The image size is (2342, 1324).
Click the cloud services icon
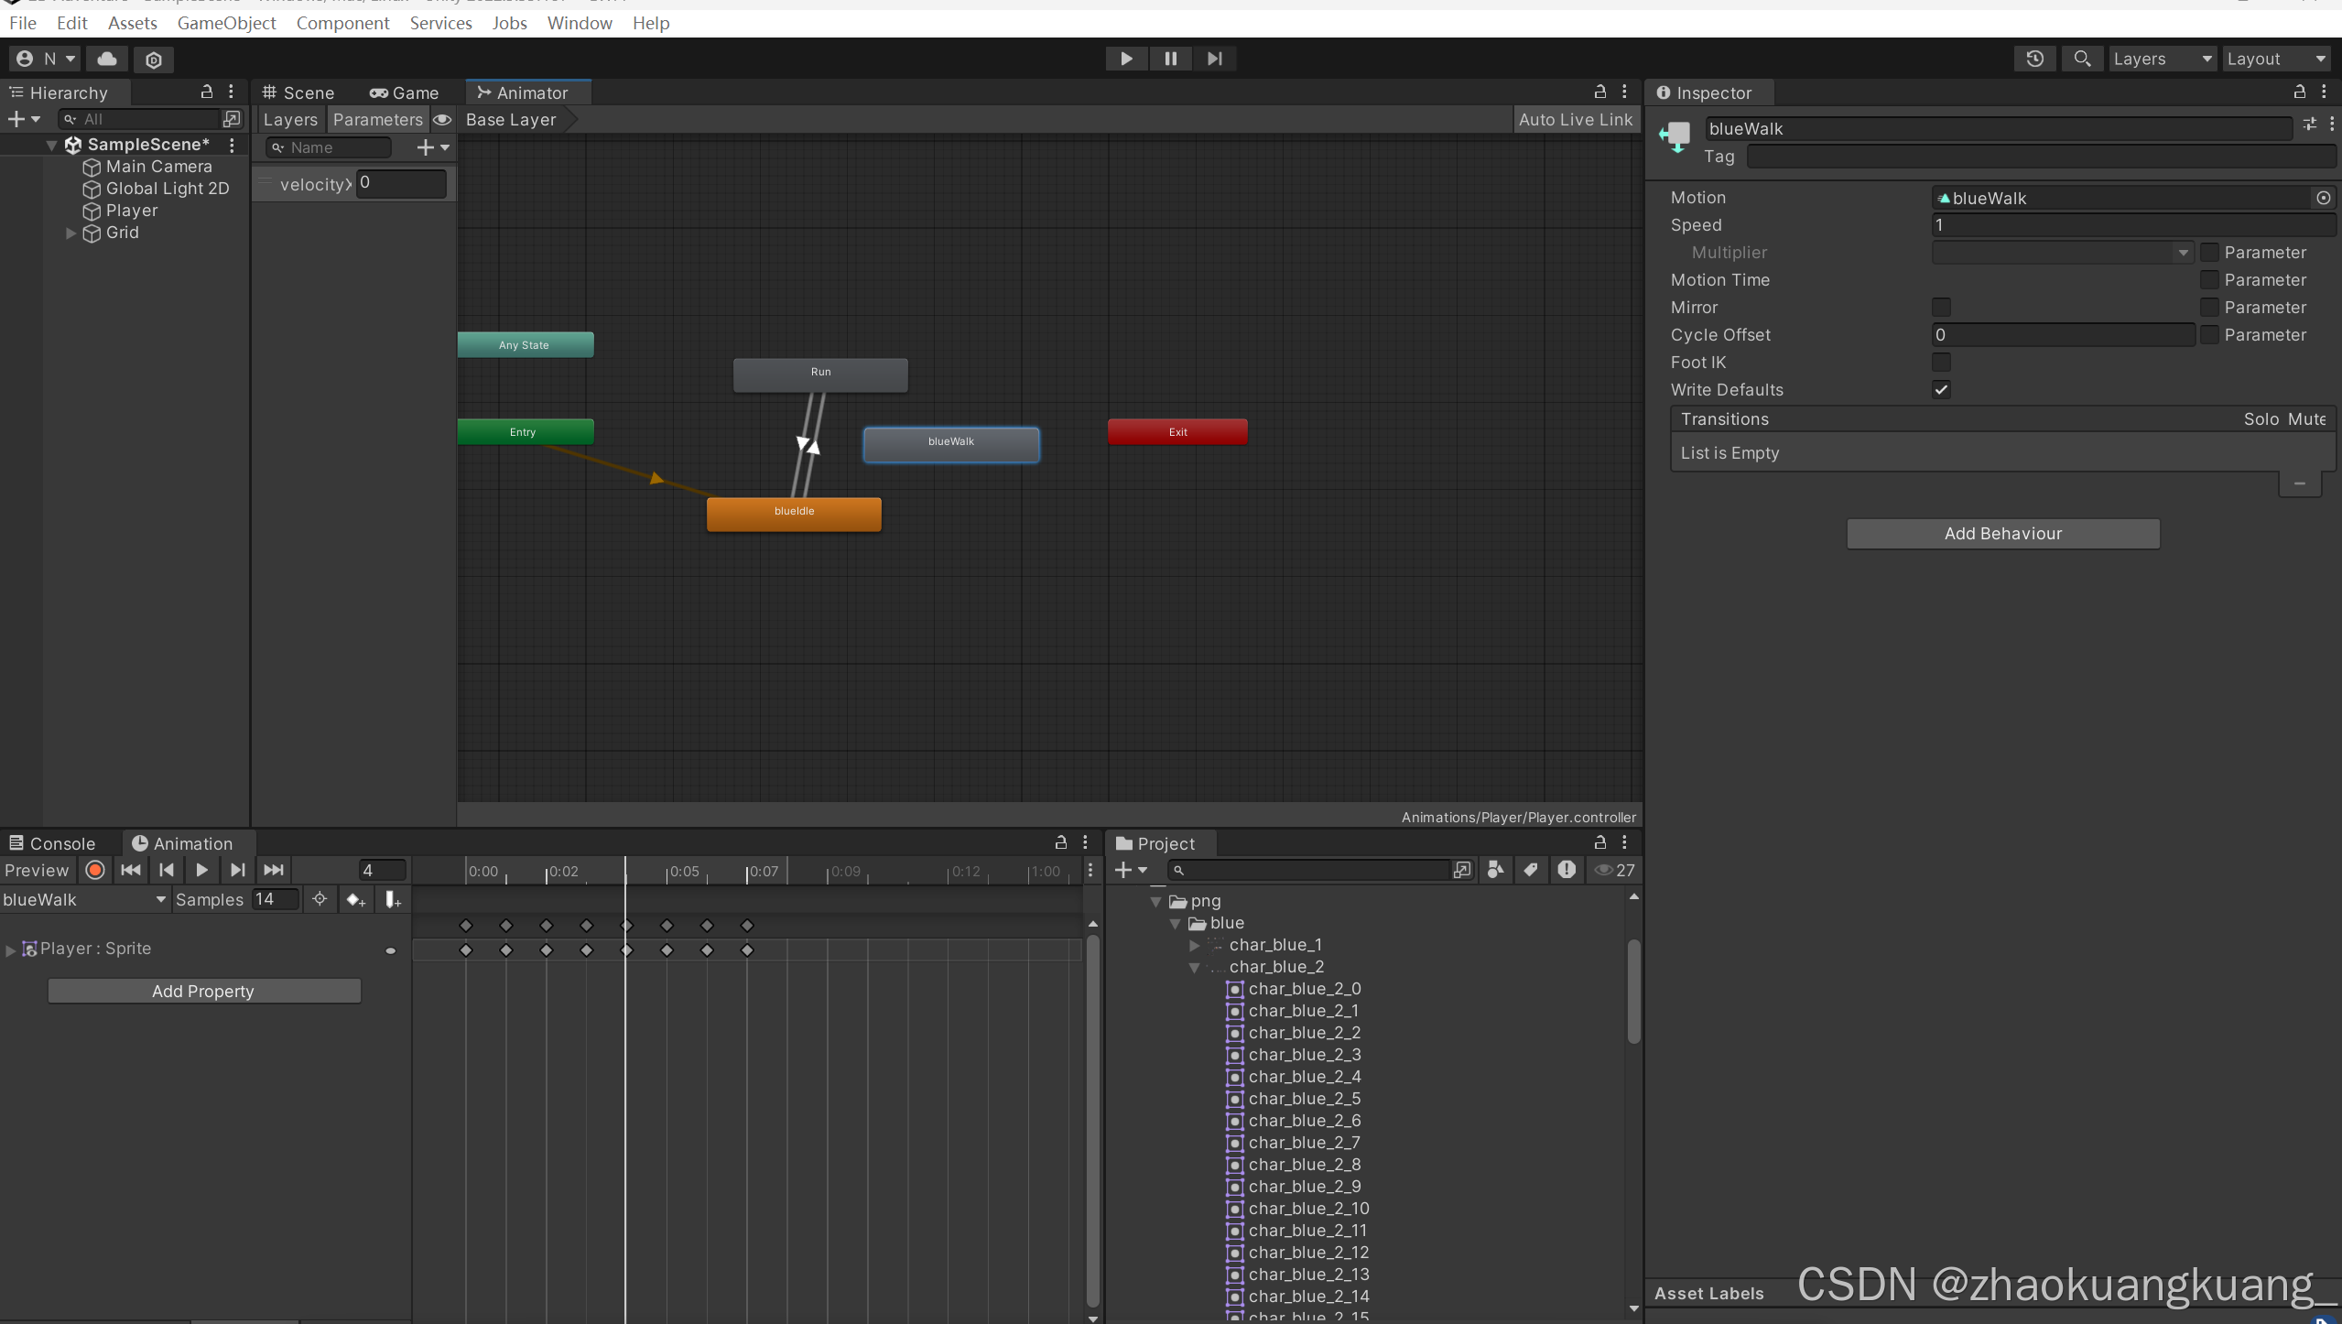pyautogui.click(x=107, y=59)
